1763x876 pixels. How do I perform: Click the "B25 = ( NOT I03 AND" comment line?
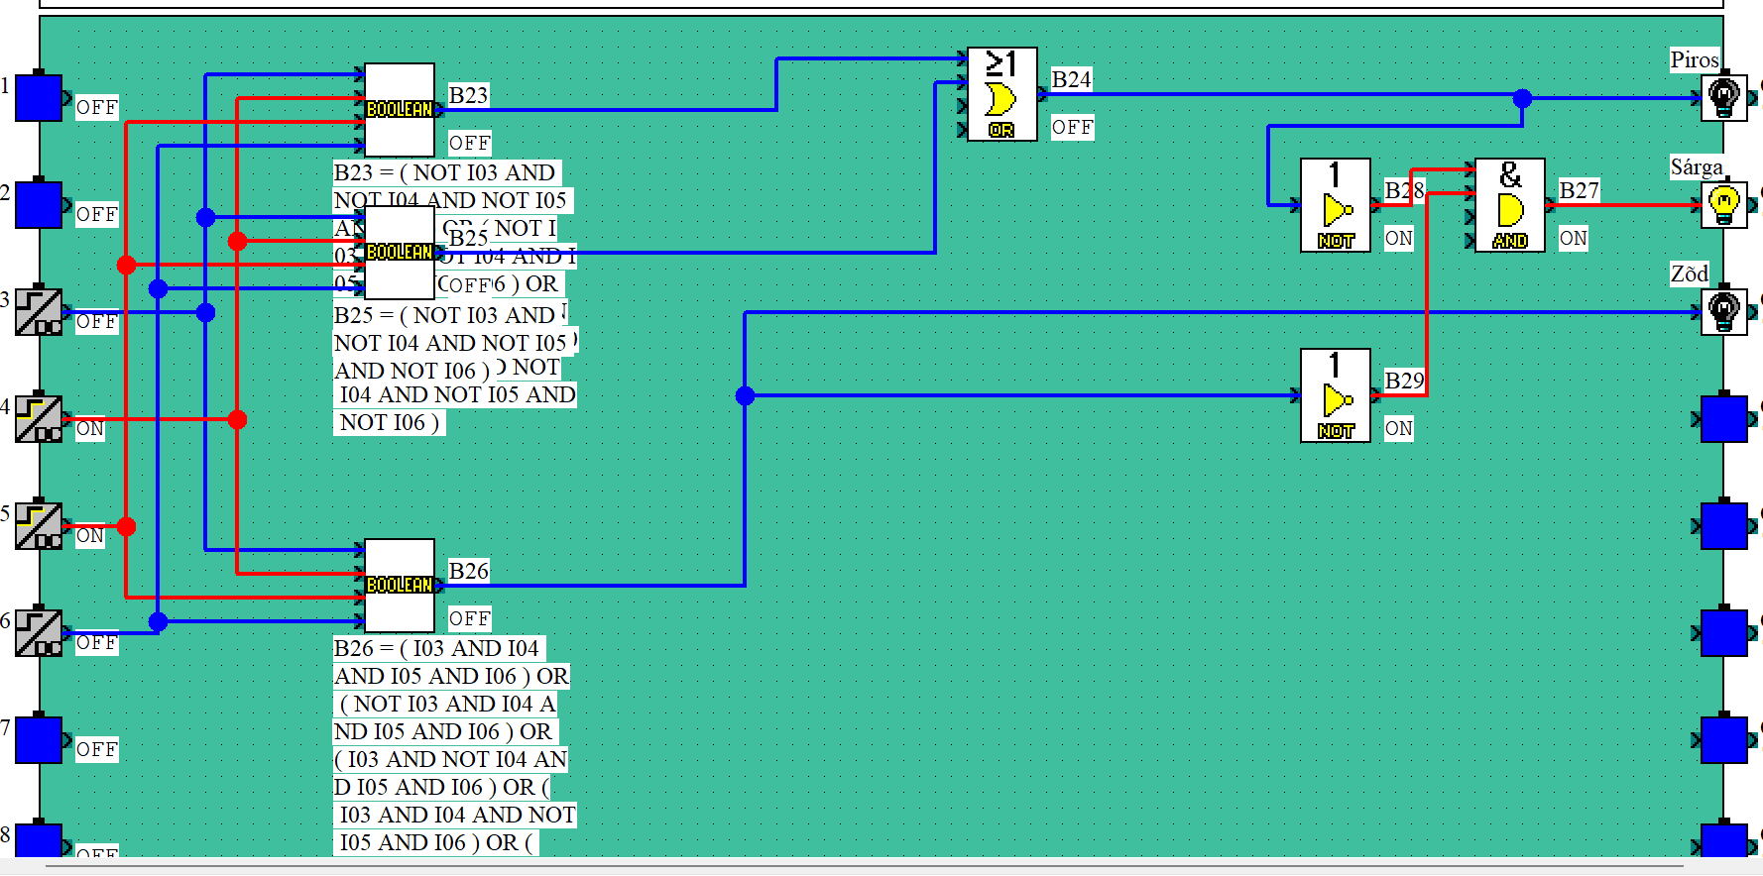point(447,315)
